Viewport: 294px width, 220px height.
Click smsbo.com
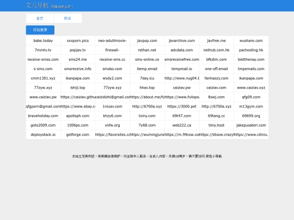click(112, 68)
